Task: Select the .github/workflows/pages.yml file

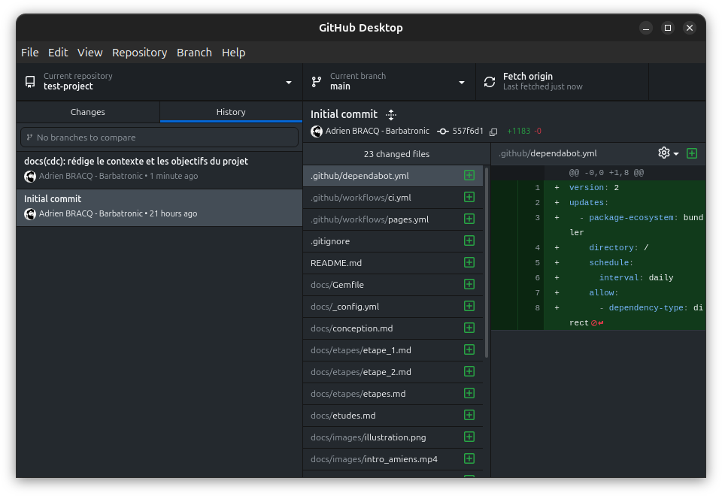Action: coord(393,219)
